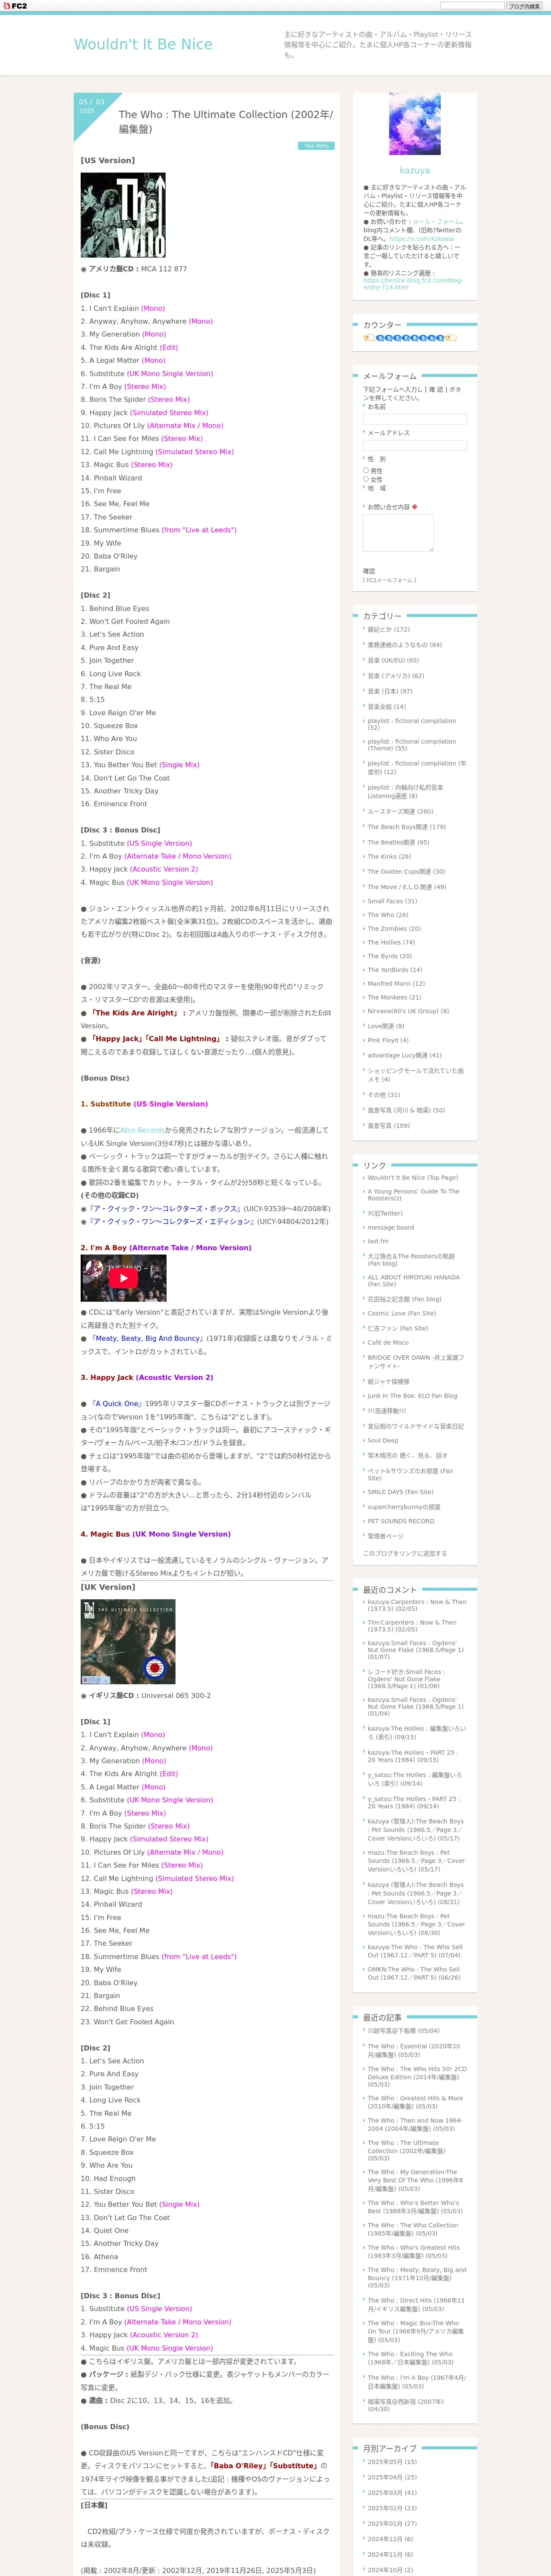
Task: Click the お問い合せ内容 text area
Action: point(398,533)
